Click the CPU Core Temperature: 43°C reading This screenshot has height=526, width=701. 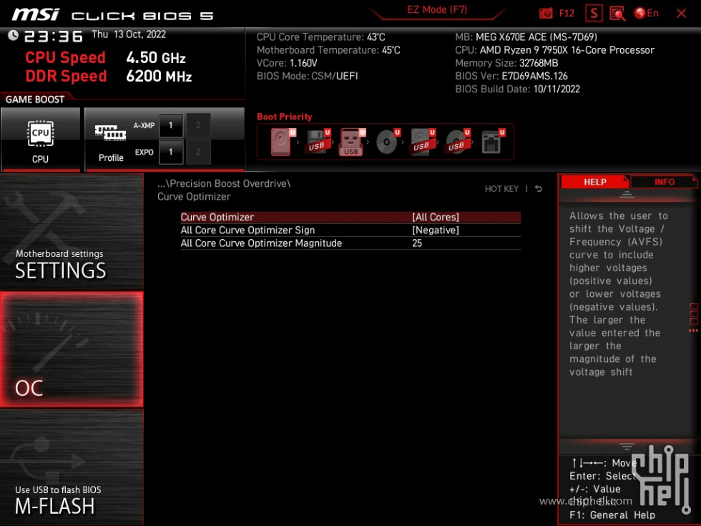[x=320, y=37]
